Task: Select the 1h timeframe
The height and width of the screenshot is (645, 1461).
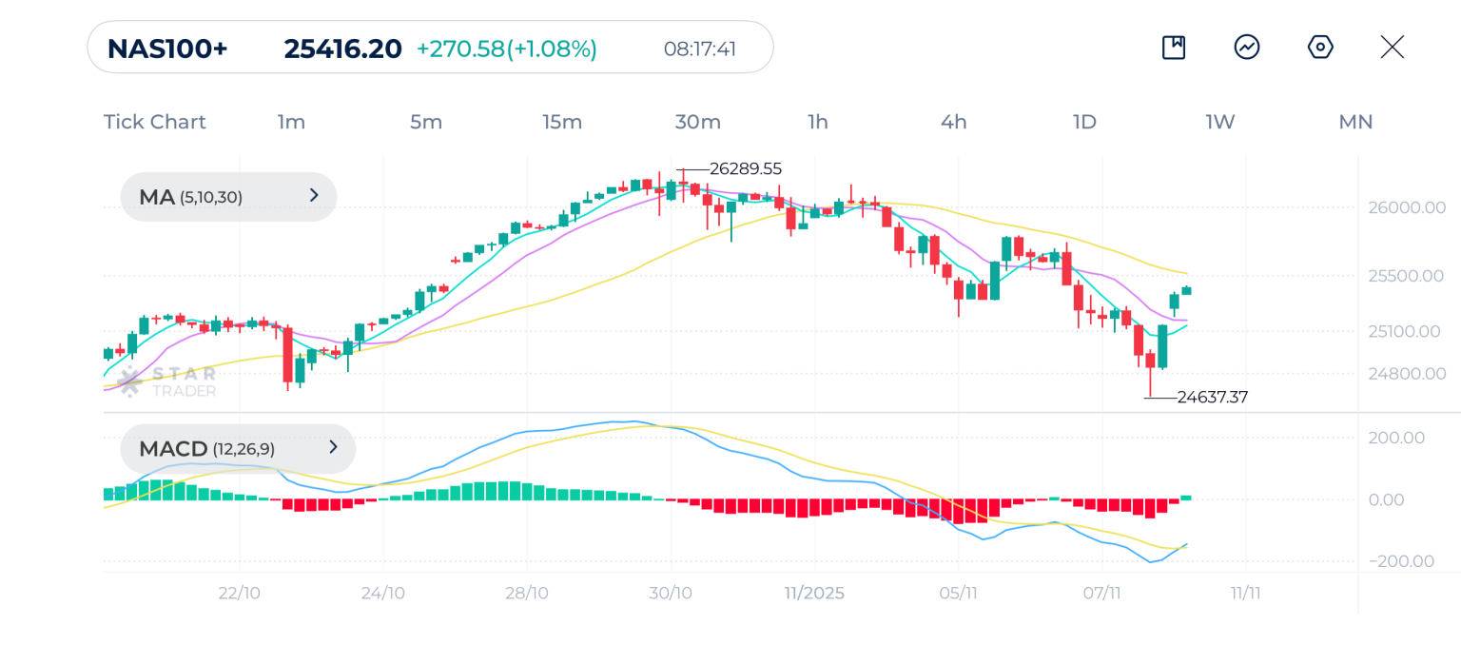Action: click(x=817, y=122)
